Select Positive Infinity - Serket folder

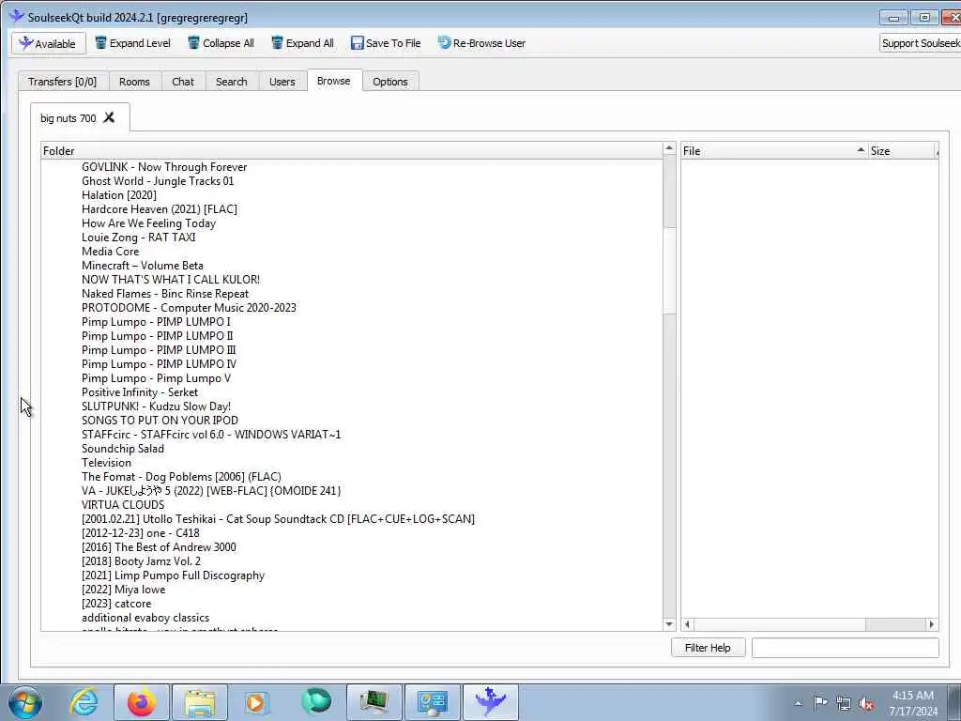click(140, 392)
